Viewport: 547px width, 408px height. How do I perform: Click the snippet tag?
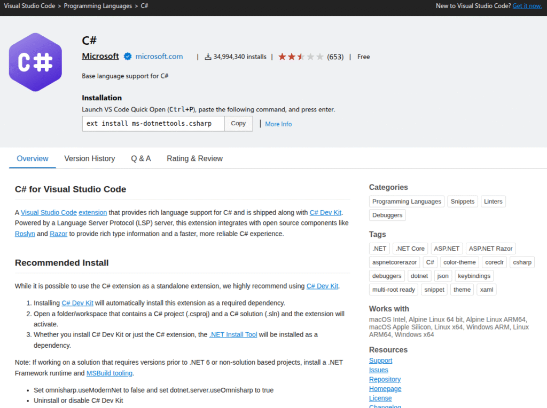click(434, 289)
